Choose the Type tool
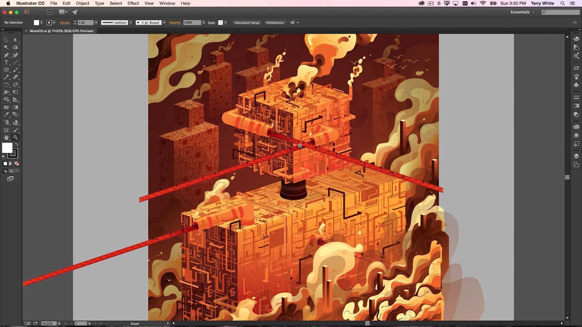This screenshot has width=582, height=327. [6, 62]
